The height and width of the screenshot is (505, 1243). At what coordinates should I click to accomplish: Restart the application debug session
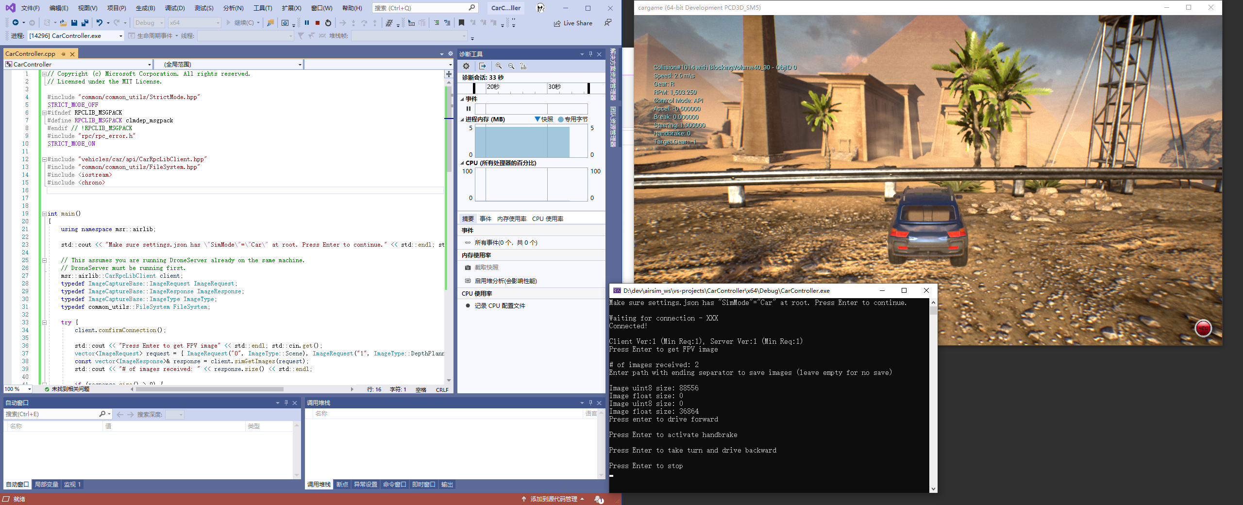(328, 22)
